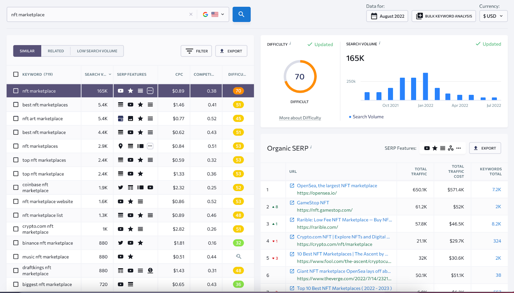Click the blue search magnifier button
514x293 pixels.
[x=241, y=14]
